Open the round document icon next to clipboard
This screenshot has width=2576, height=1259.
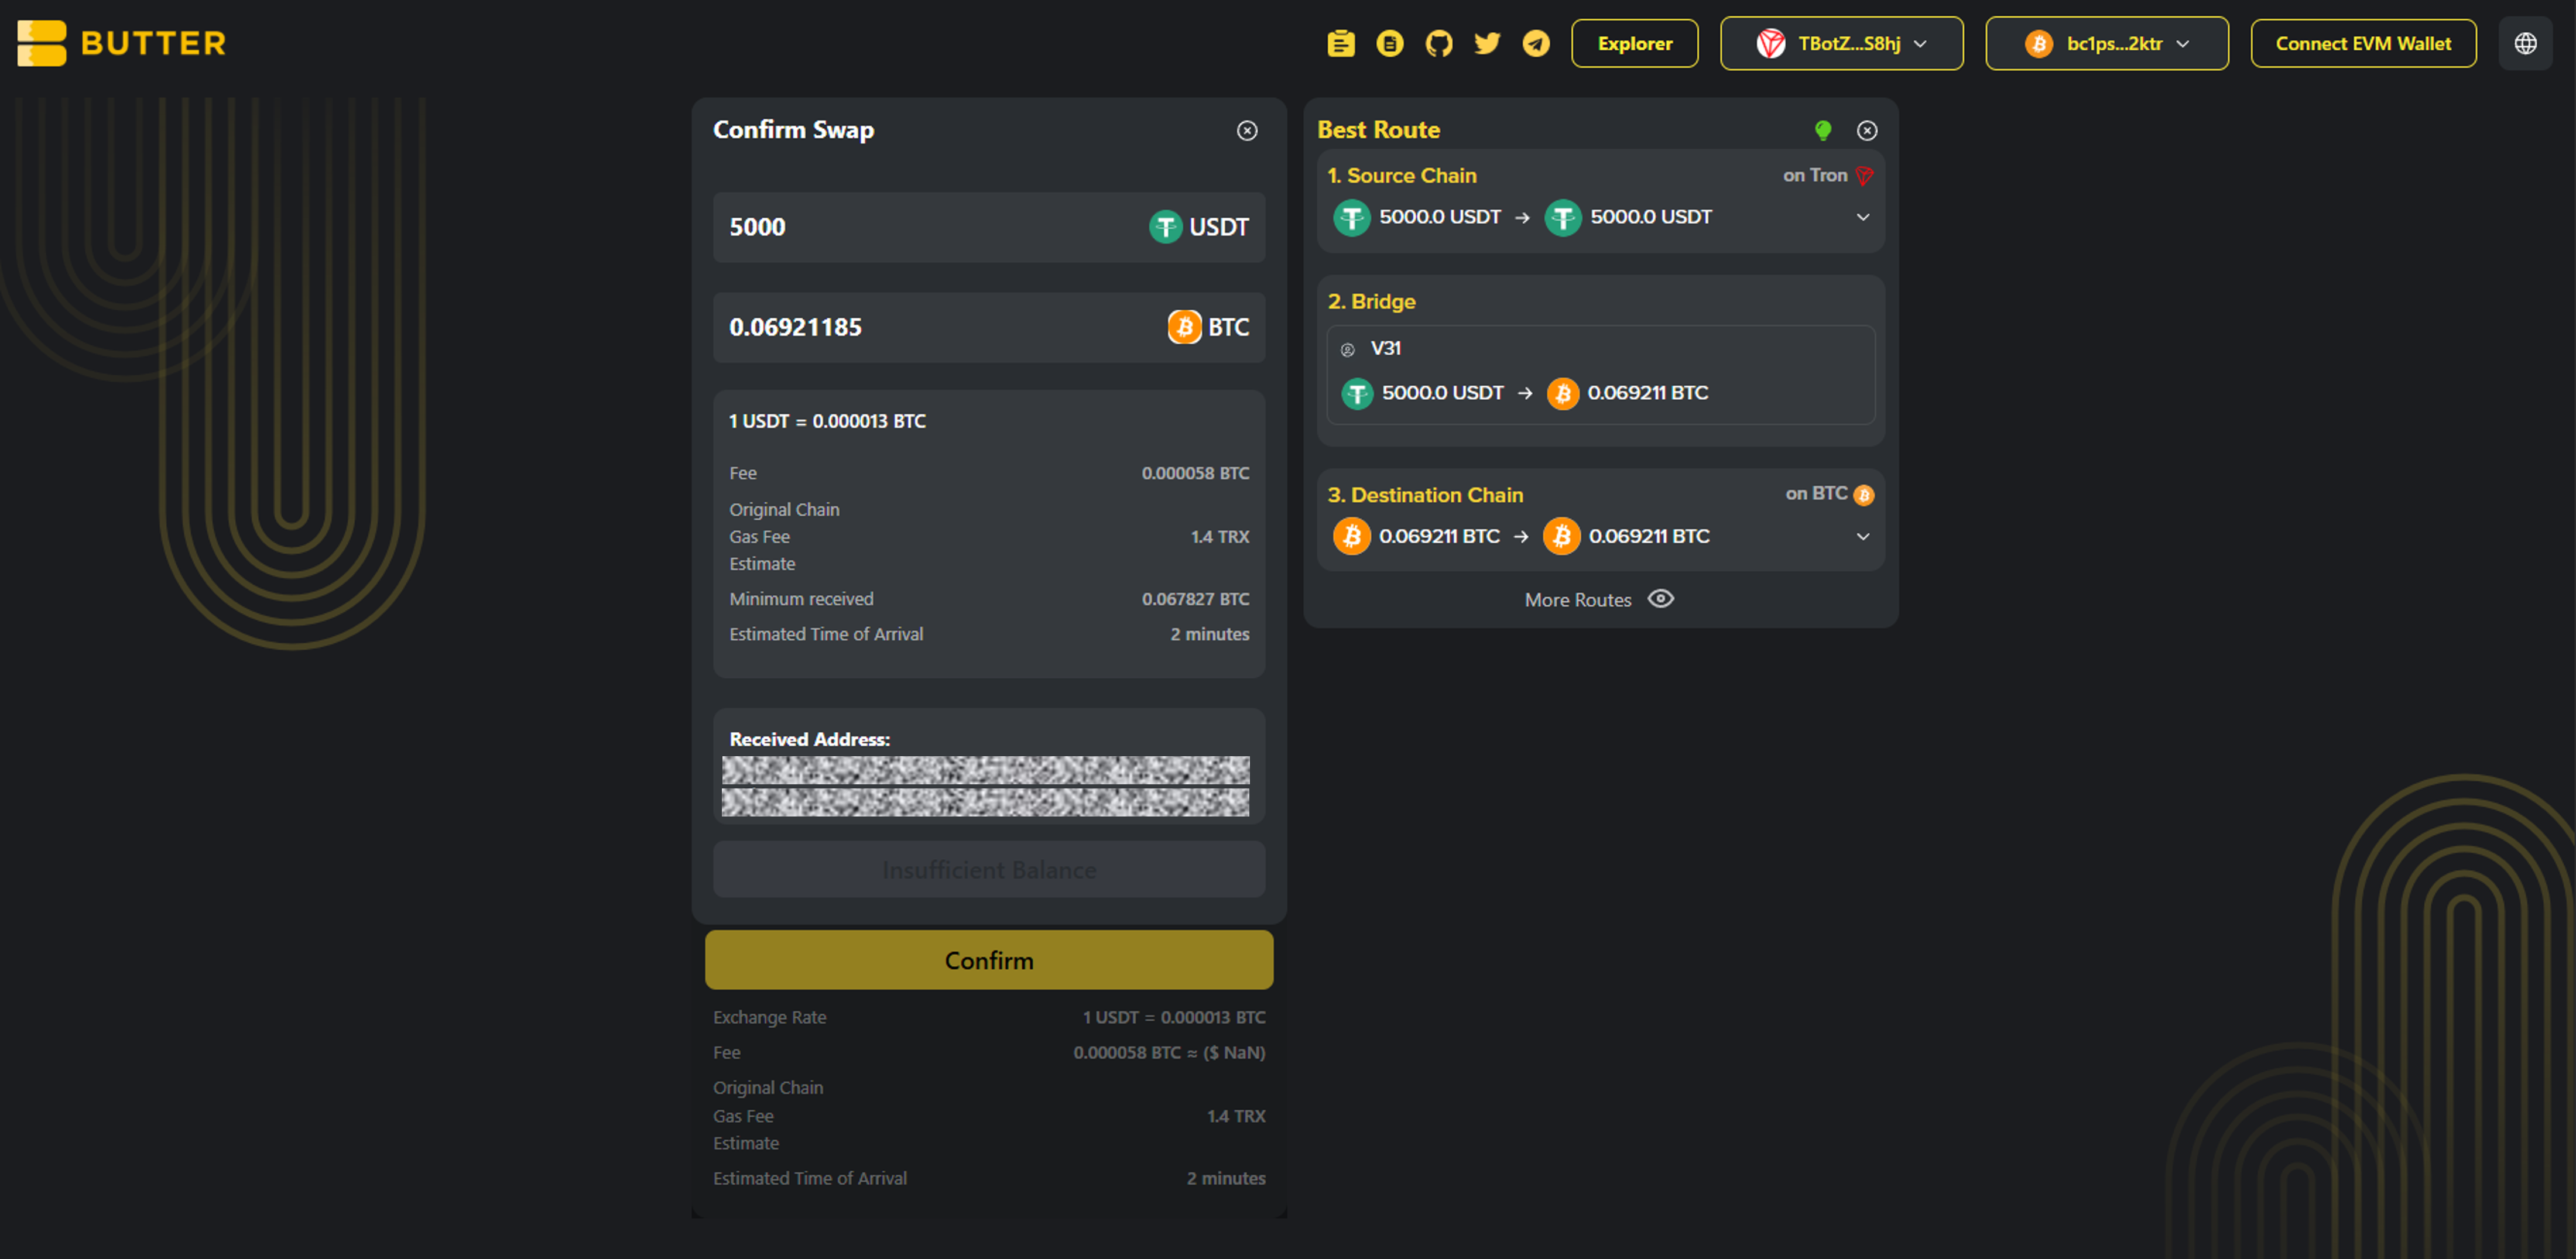[1390, 43]
